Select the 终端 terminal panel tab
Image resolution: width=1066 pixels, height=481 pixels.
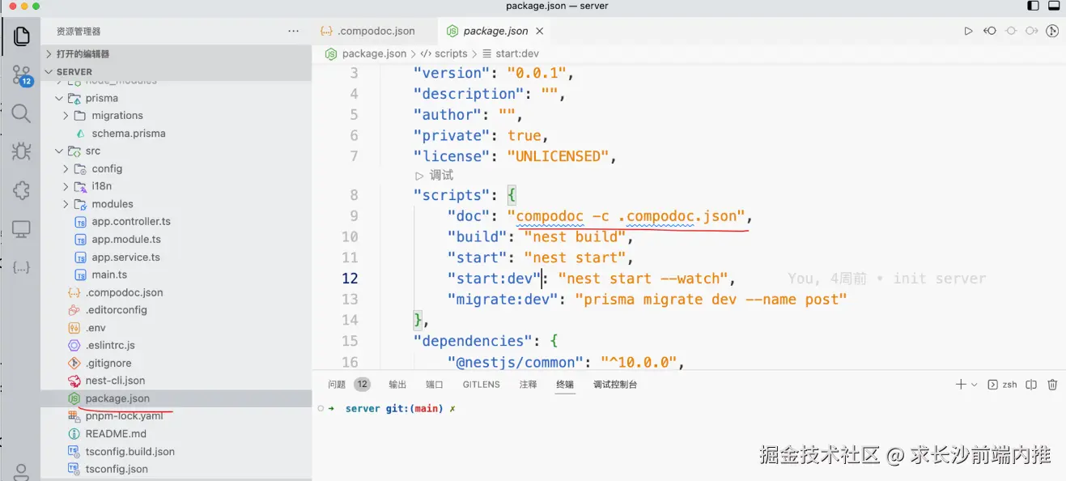tap(565, 385)
